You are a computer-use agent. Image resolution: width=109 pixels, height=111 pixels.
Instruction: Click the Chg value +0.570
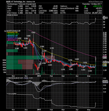(99, 9)
